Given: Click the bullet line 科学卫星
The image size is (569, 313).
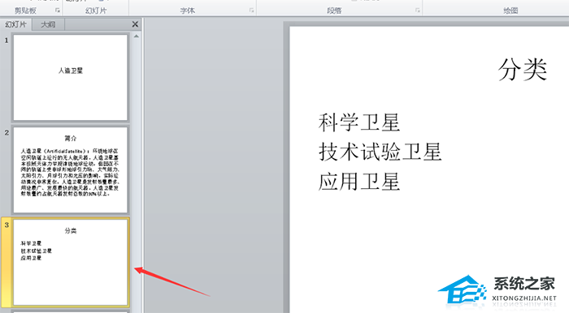Looking at the screenshot, I should coord(359,122).
